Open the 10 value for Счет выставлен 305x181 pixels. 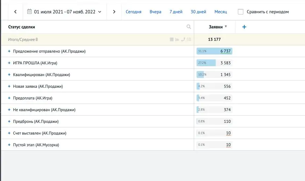pos(228,133)
